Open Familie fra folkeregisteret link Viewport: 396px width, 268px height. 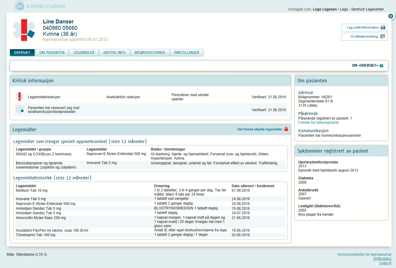(x=318, y=123)
